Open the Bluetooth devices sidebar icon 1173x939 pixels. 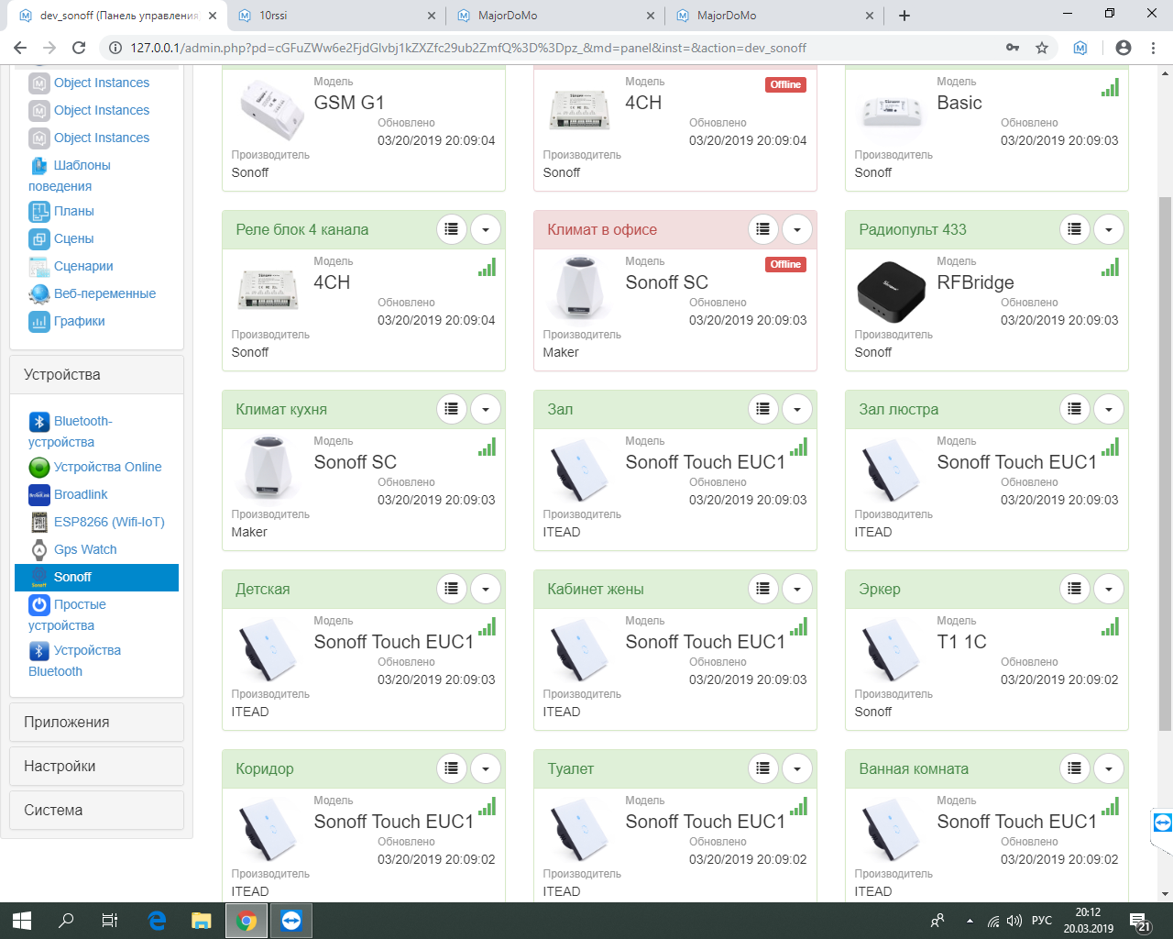(x=38, y=422)
